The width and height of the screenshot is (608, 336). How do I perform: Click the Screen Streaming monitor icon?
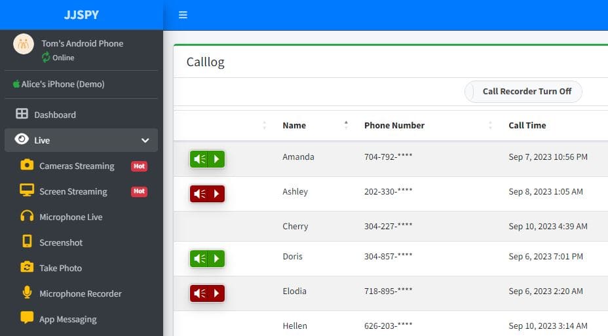(x=27, y=190)
